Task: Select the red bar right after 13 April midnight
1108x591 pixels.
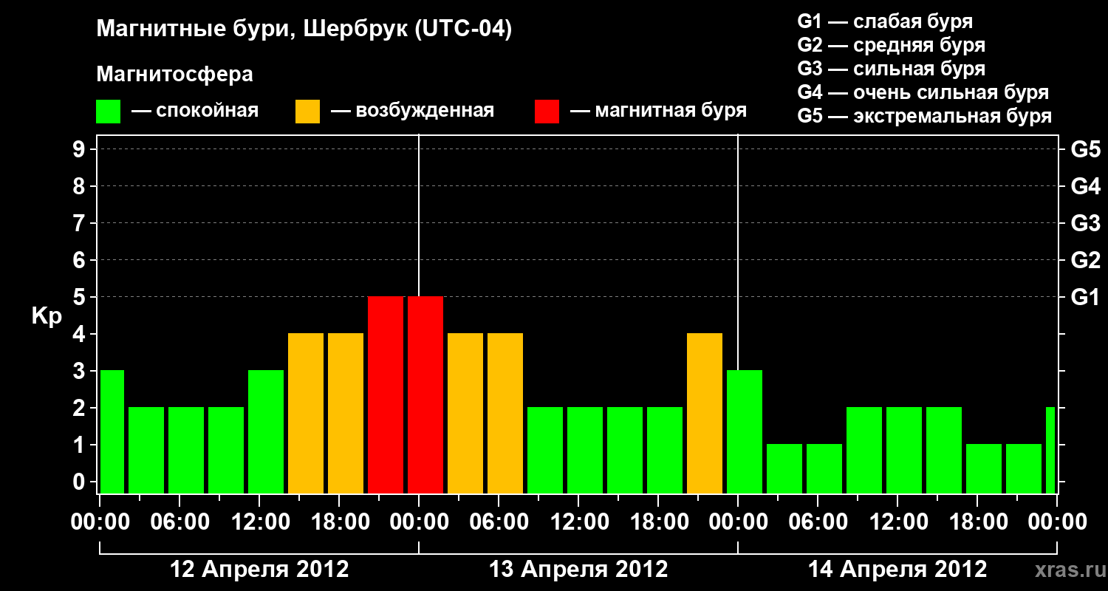Action: coord(425,395)
